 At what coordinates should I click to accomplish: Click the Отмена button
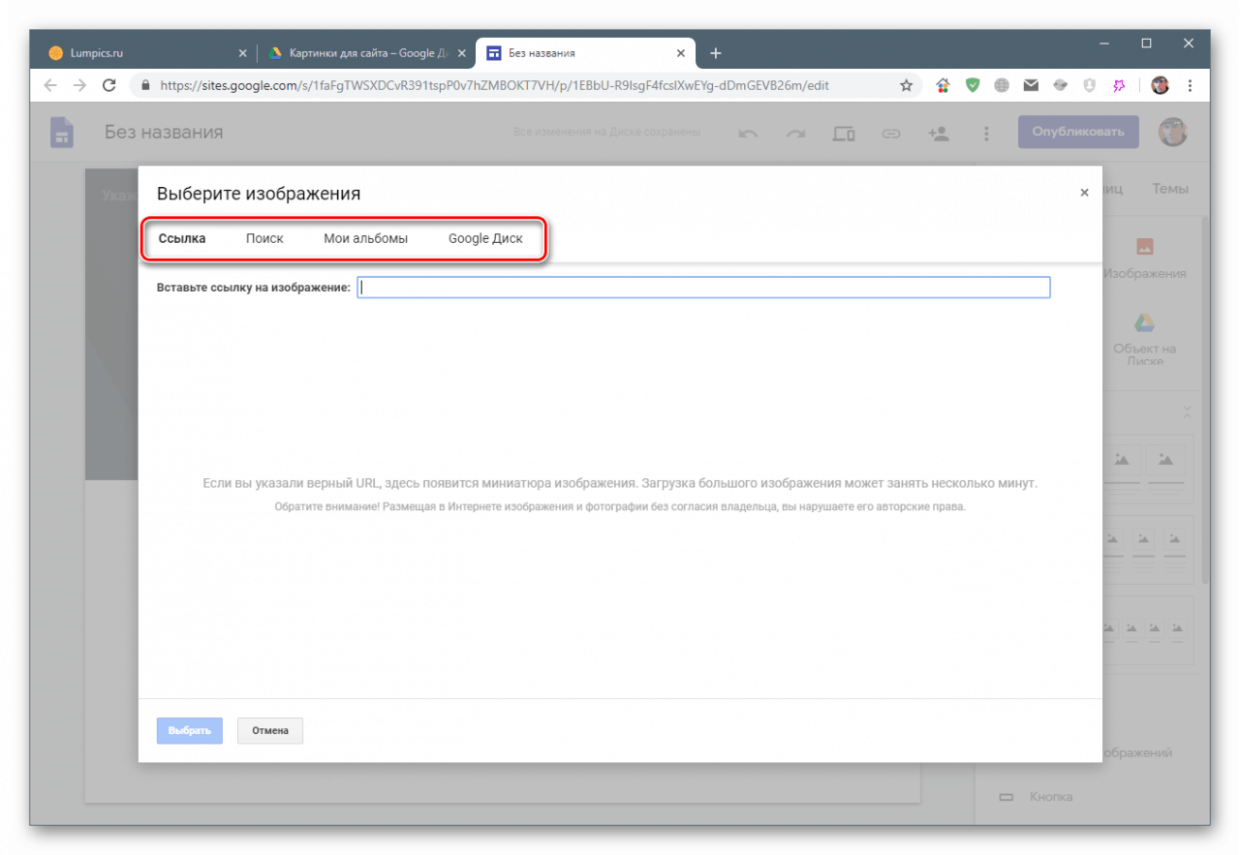tap(270, 730)
